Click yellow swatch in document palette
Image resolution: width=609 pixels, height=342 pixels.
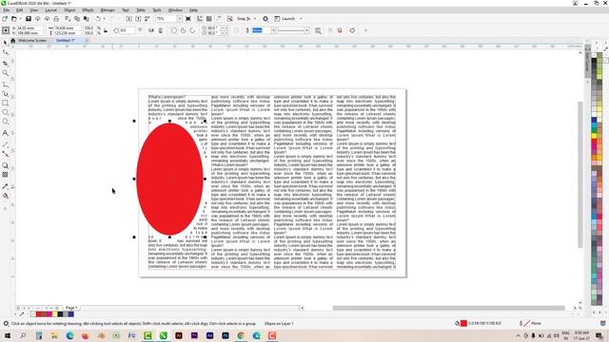coord(55,314)
